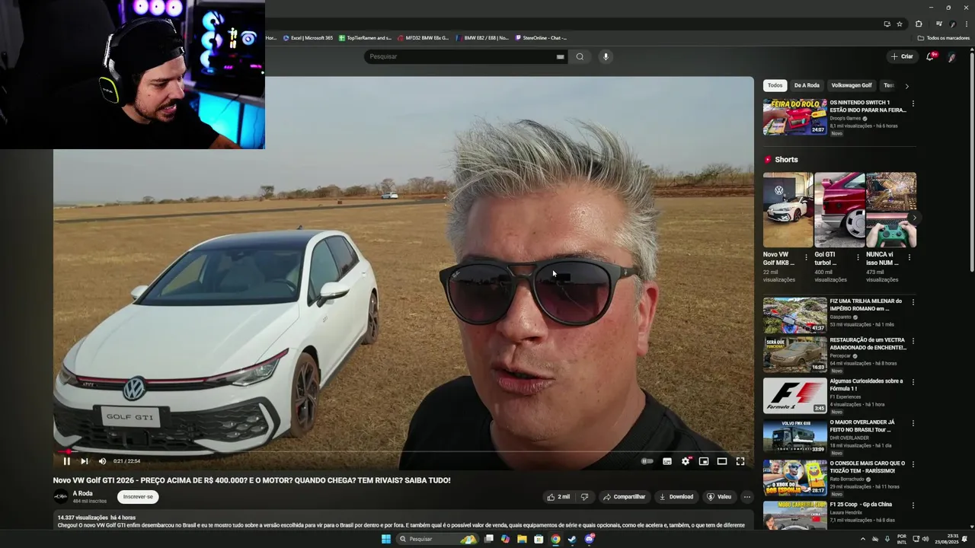This screenshot has width=975, height=548.
Task: Open the A Roda channel name link
Action: click(82, 493)
